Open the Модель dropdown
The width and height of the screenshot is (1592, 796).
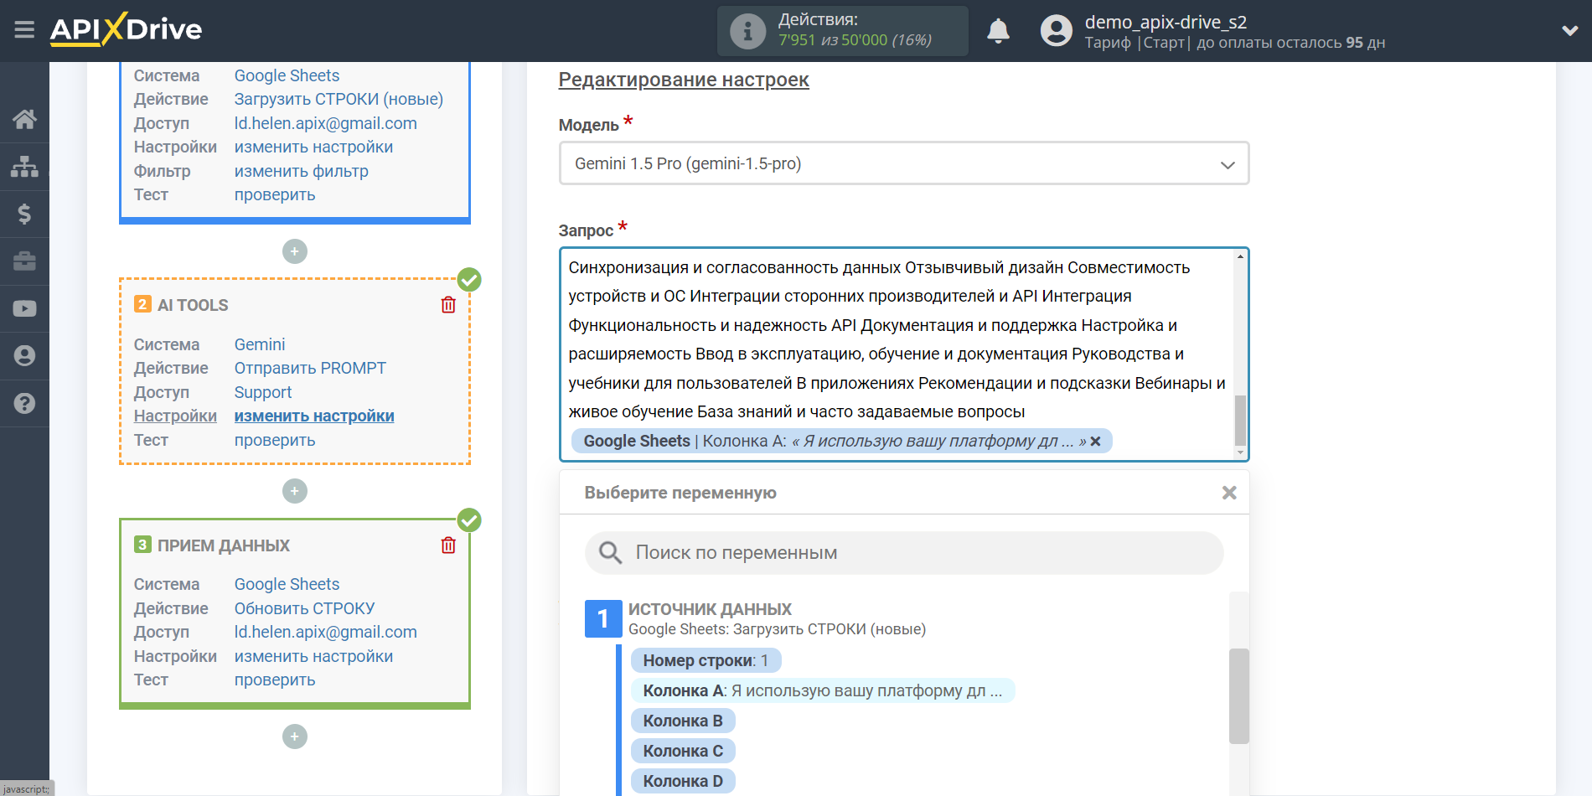[x=903, y=163]
